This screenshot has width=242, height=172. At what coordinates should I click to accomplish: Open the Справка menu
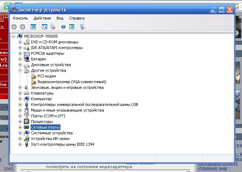(x=77, y=18)
